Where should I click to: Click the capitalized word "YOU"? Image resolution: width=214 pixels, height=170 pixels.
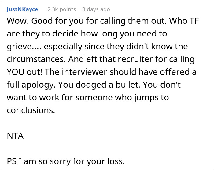15,72
